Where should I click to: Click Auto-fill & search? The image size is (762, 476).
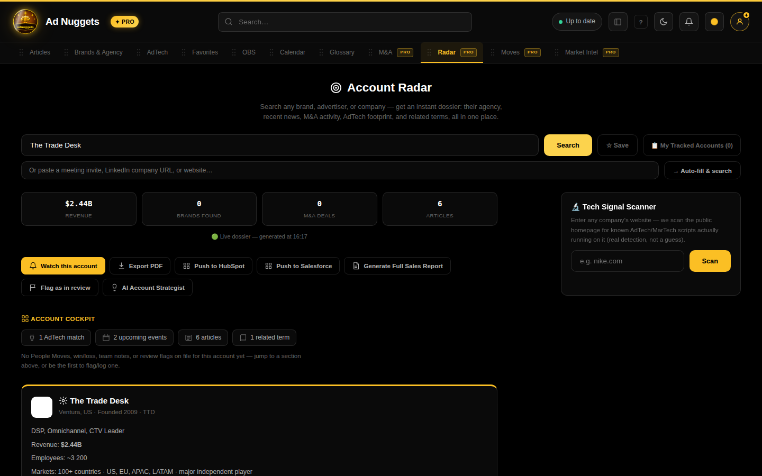tap(702, 170)
